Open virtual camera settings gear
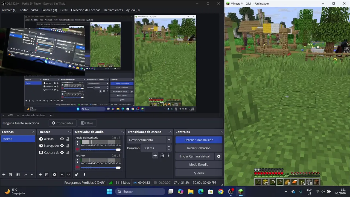The image size is (350, 197). (x=219, y=156)
